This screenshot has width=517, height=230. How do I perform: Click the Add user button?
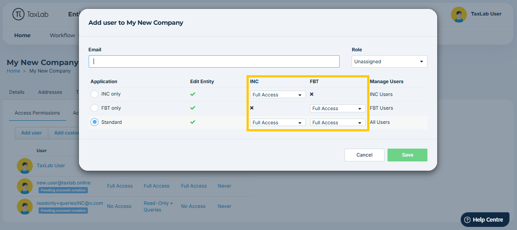[31, 133]
